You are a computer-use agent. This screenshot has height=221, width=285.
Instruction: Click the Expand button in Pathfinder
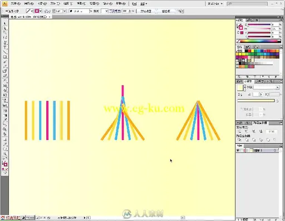272,131
